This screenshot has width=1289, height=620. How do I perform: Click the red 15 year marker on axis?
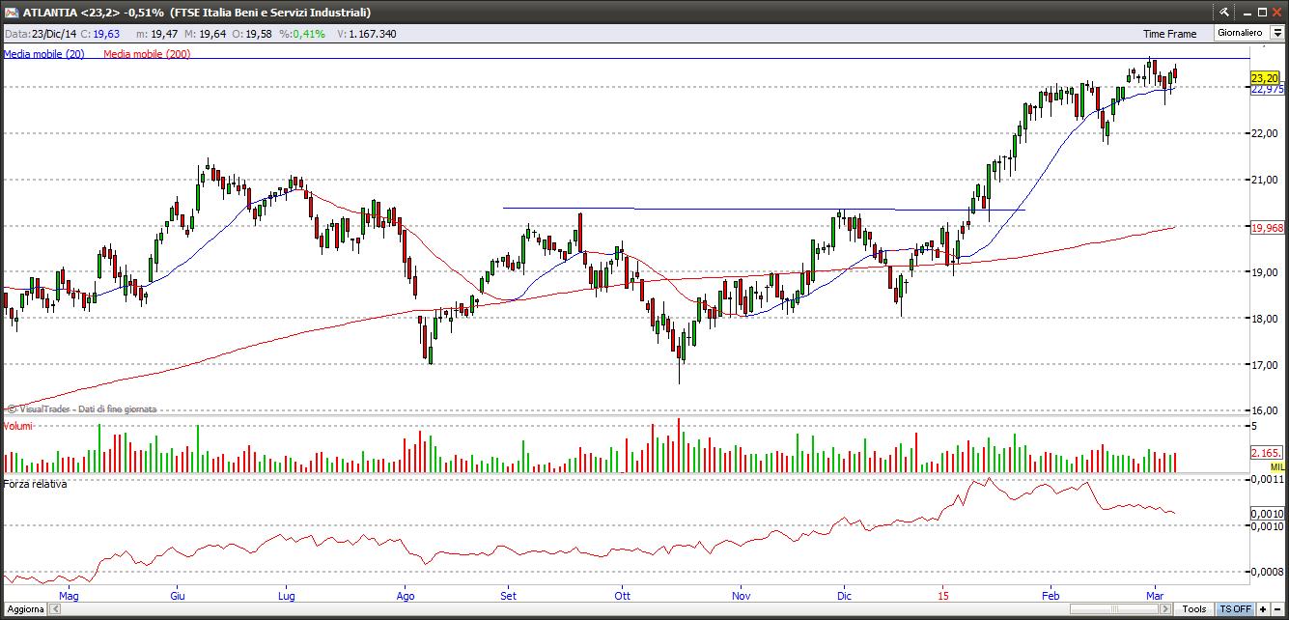(x=943, y=596)
